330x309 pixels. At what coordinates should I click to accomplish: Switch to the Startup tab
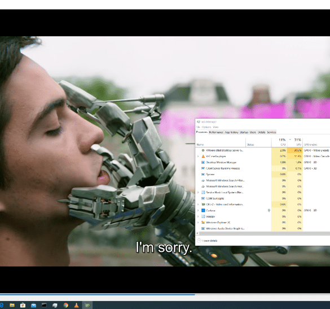[244, 132]
